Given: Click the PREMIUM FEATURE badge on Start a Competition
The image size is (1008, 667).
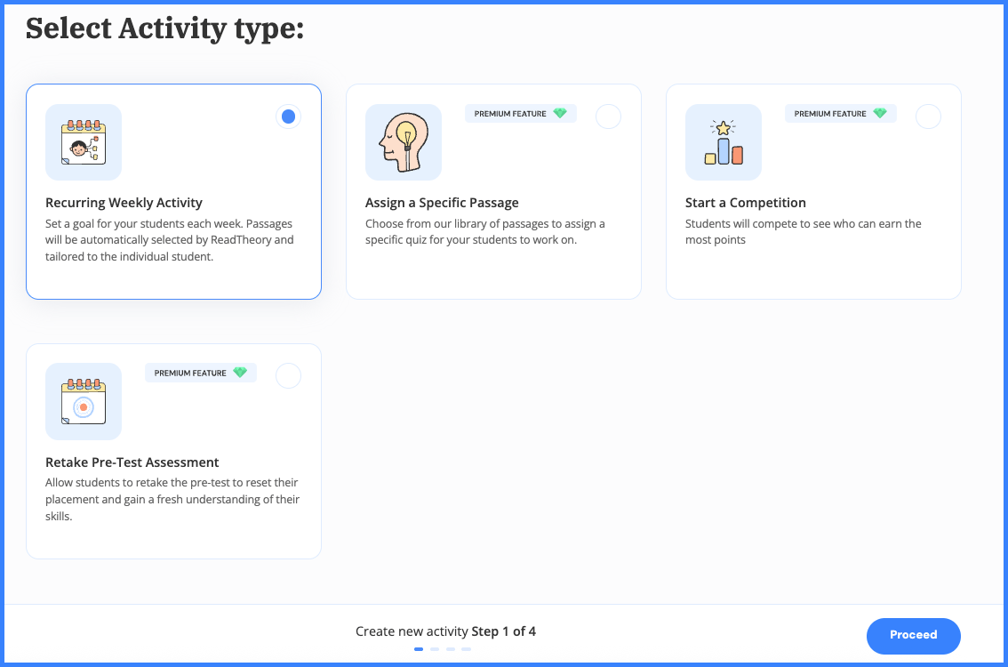Looking at the screenshot, I should click(x=840, y=113).
